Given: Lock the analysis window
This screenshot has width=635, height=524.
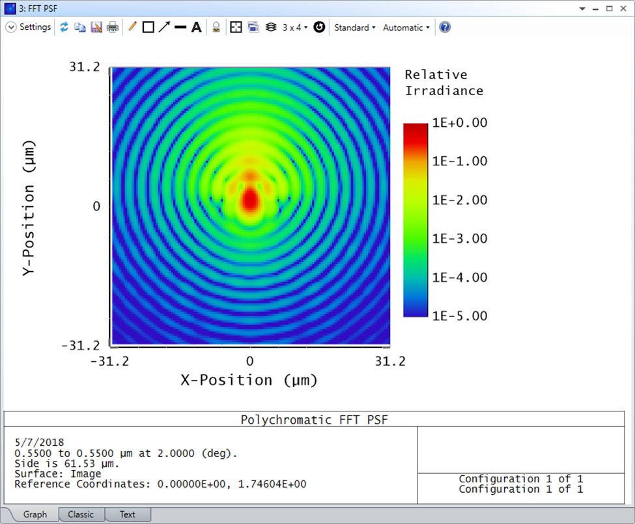Looking at the screenshot, I should click(216, 27).
